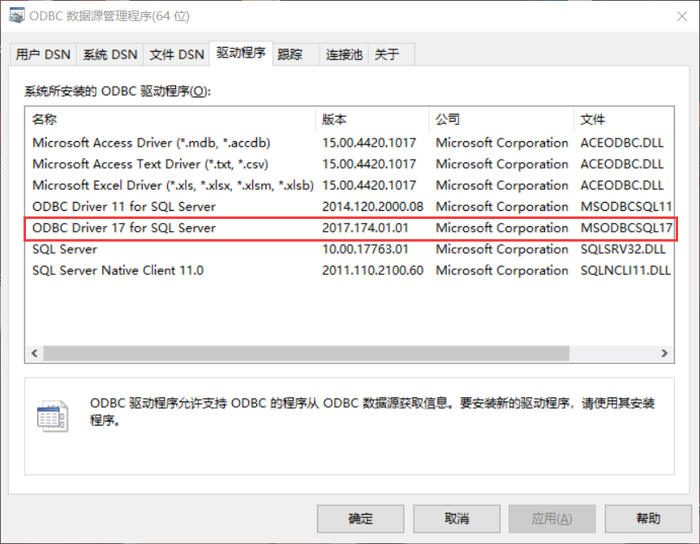The height and width of the screenshot is (544, 700).
Task: Switch to the 系统 DSN tab
Action: (x=110, y=54)
